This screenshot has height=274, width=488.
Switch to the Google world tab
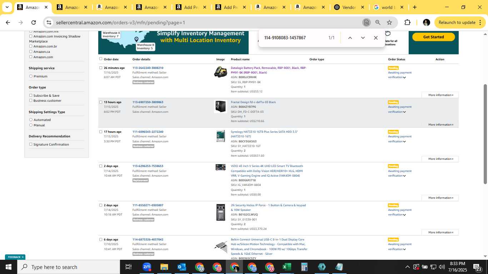click(388, 7)
